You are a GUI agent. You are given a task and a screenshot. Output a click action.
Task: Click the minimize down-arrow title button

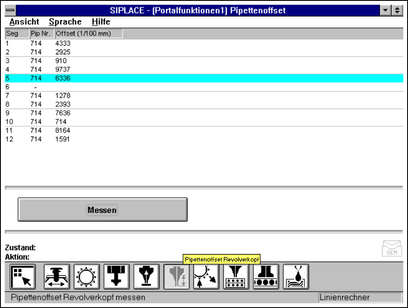tap(386, 10)
